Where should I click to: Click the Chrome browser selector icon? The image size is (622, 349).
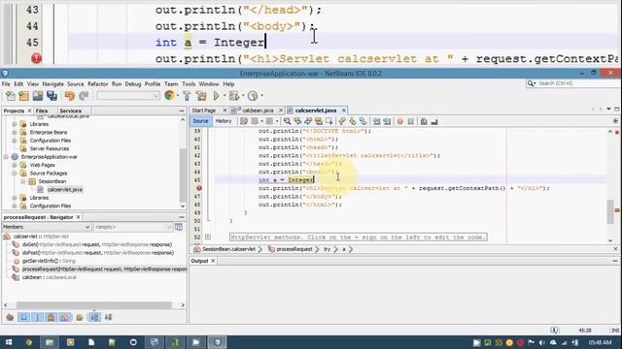click(169, 95)
